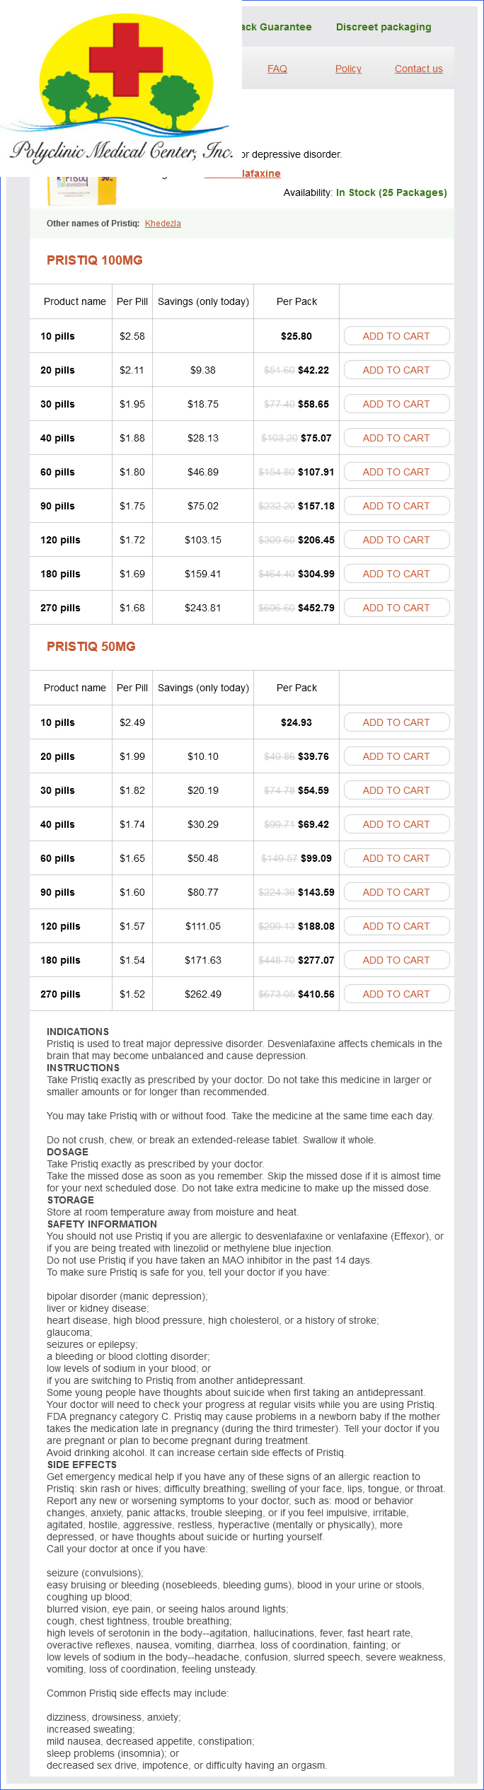
Task: Add 180 pills of Pristiq 100mg to cart
Action: click(396, 574)
